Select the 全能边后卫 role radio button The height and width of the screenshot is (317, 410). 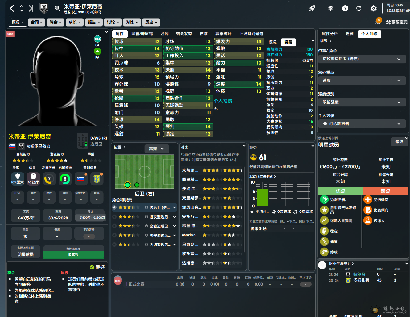click(114, 226)
